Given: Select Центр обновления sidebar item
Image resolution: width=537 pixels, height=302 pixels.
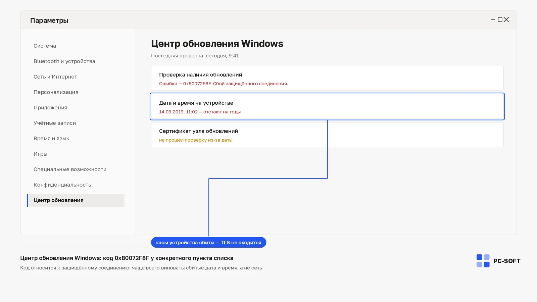Looking at the screenshot, I should coord(76,200).
